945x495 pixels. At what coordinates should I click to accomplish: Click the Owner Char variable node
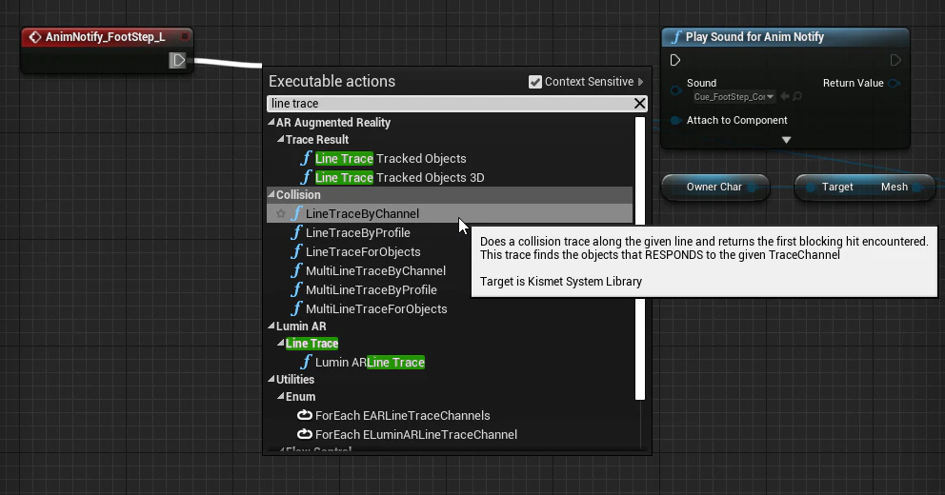pos(714,187)
